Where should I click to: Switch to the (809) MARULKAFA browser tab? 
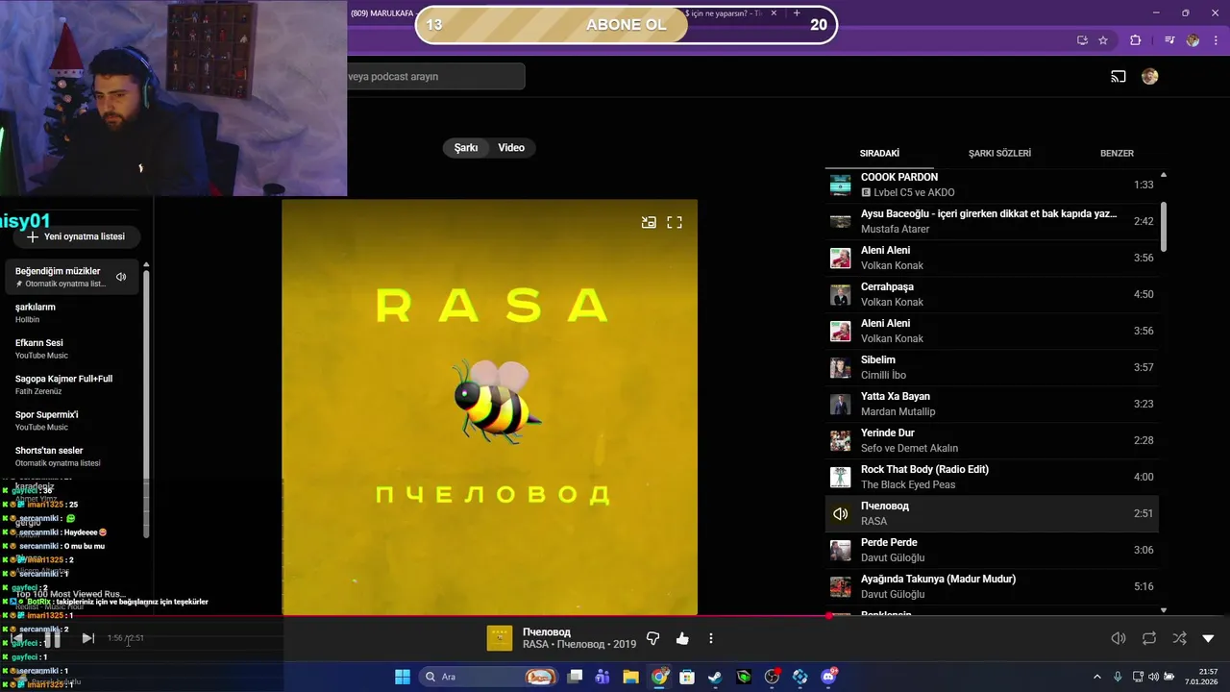pos(381,13)
